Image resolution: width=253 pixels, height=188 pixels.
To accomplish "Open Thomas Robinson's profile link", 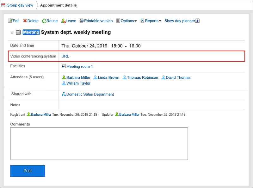I will (x=143, y=77).
